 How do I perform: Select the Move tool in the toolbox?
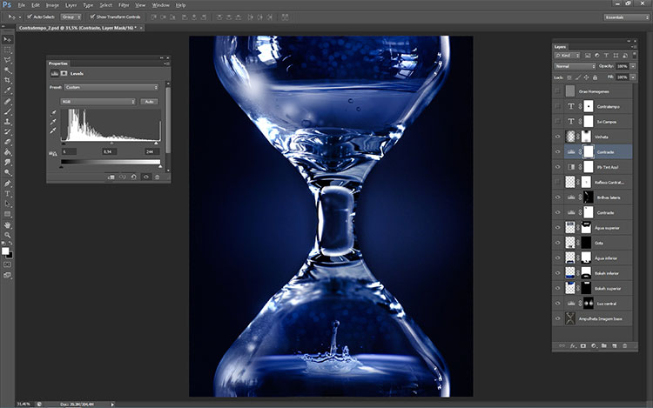point(8,39)
